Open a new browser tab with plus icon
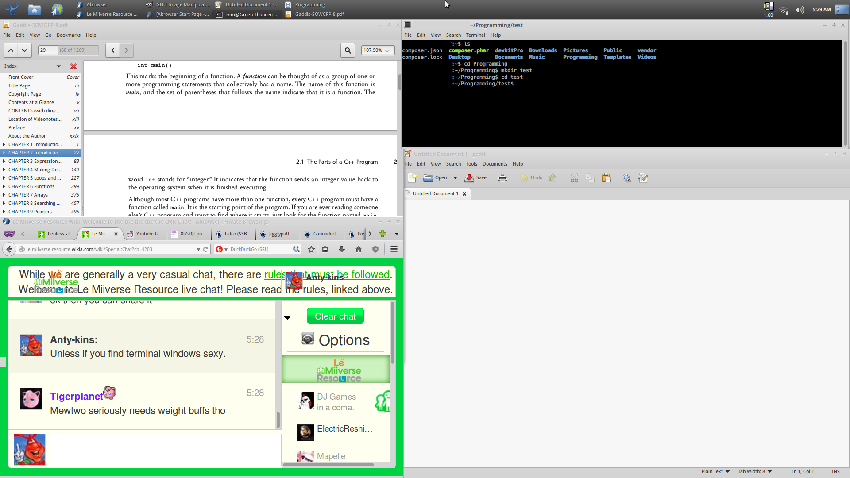Image resolution: width=850 pixels, height=478 pixels. click(x=382, y=234)
